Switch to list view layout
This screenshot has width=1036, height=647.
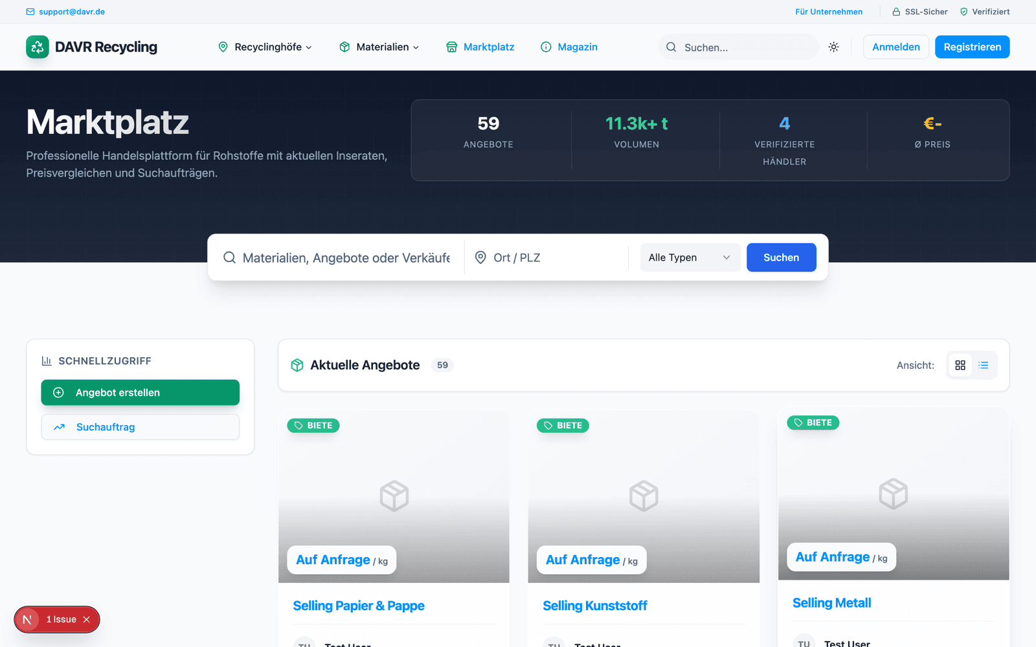[984, 366]
